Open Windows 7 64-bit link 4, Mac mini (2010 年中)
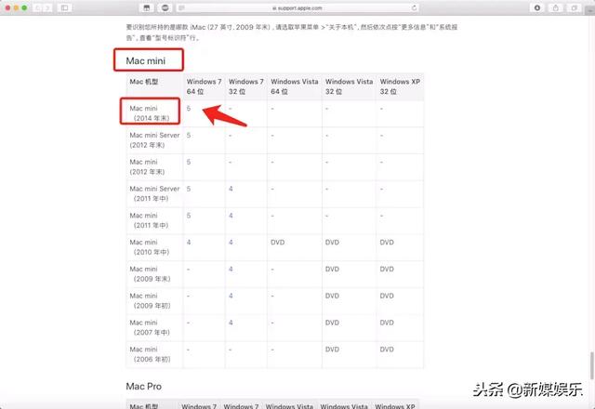Viewport: 595px width, 409px height. coord(189,242)
